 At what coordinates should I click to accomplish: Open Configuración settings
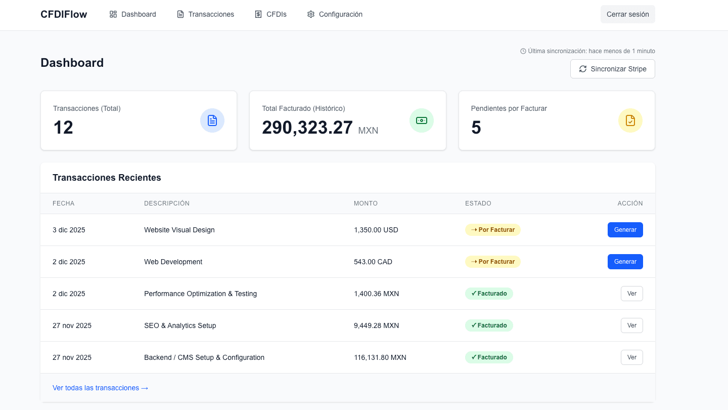(x=335, y=14)
